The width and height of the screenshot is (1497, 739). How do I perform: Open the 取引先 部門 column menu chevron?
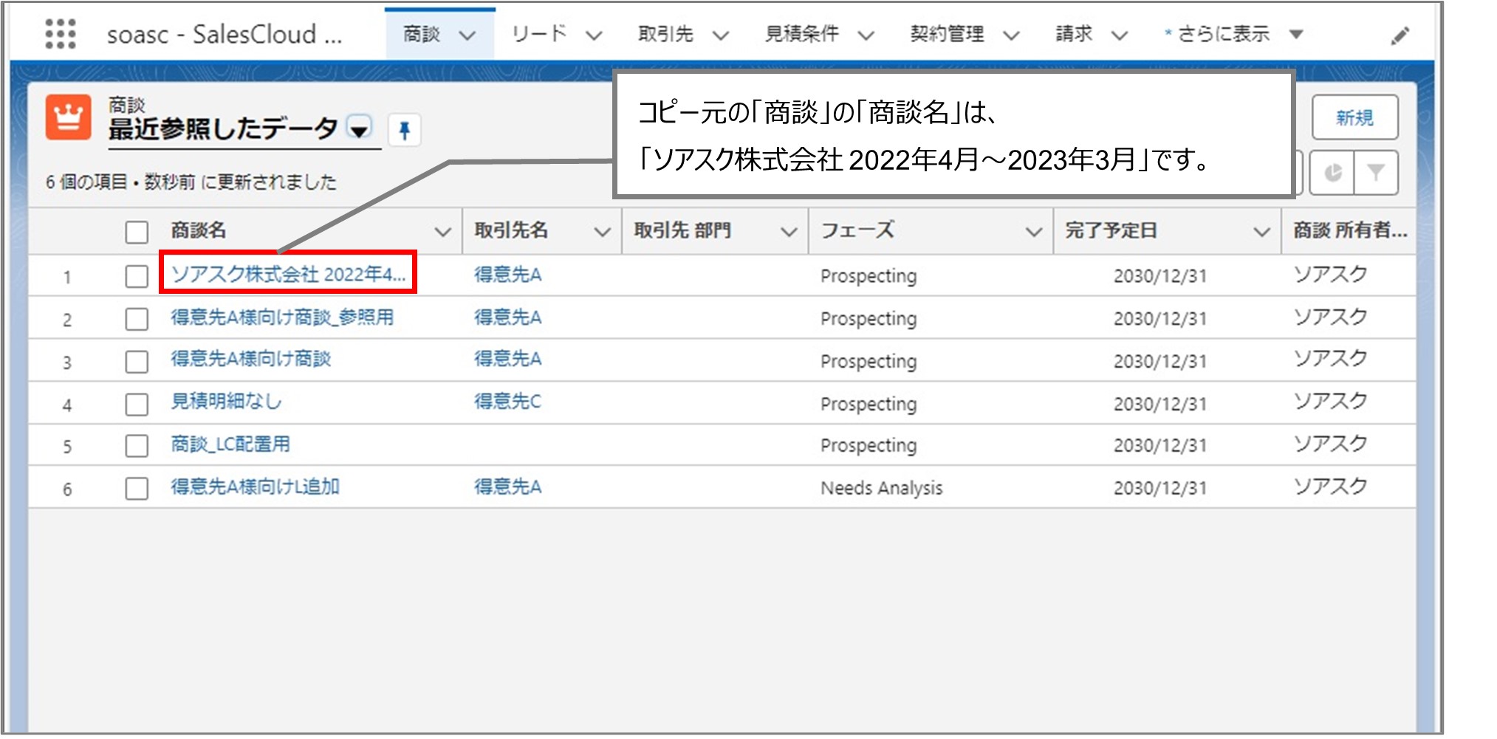coord(789,232)
